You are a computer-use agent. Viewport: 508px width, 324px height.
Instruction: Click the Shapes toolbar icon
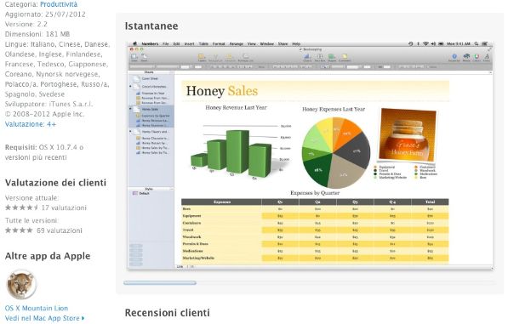(331, 57)
